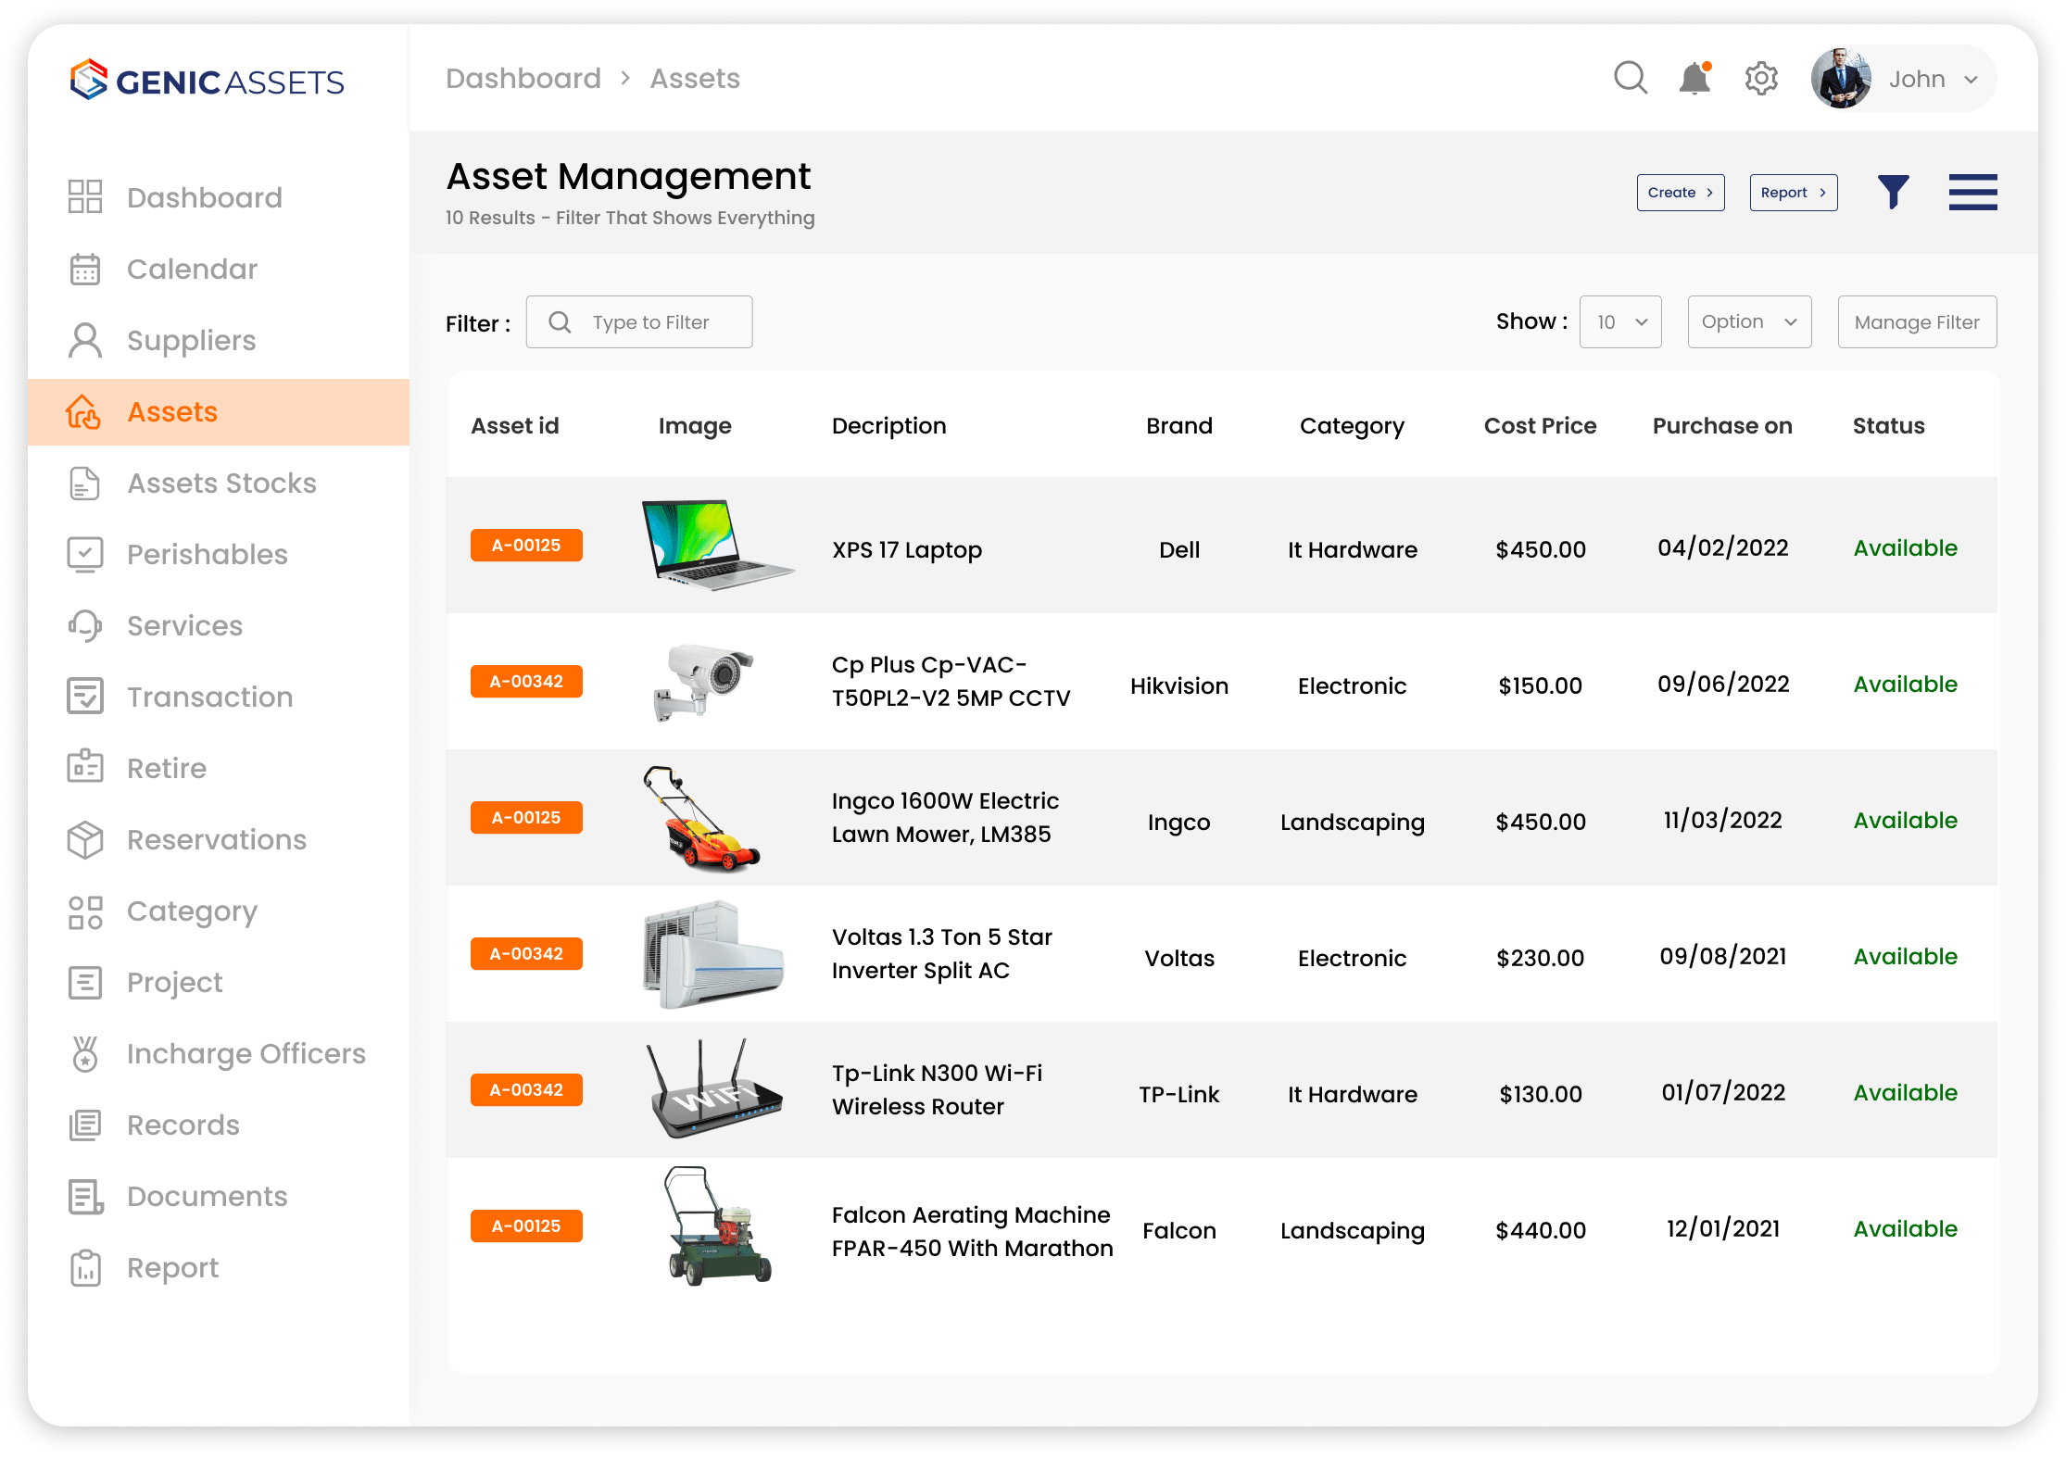
Task: Click the Suppliers person icon
Action: coord(86,340)
